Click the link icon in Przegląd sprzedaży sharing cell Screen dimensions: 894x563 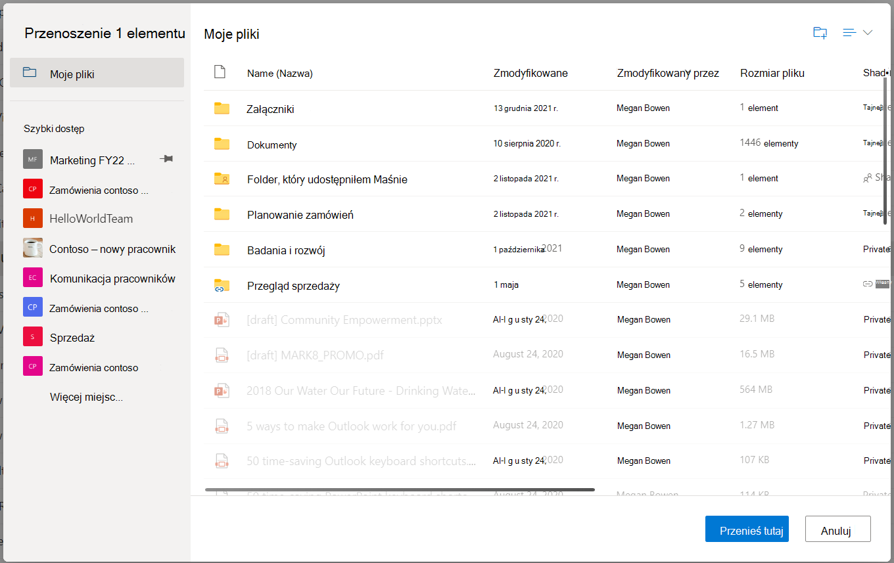(x=868, y=284)
